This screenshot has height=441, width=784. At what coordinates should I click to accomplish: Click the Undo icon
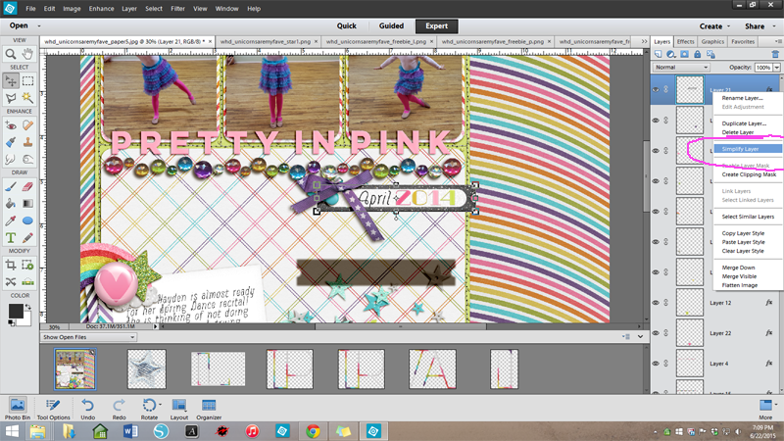(x=87, y=407)
